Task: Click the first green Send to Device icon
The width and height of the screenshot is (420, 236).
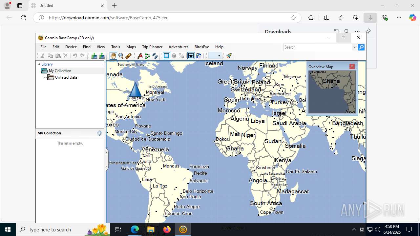Action: pyautogui.click(x=94, y=56)
